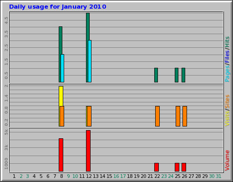
Task: Click the tallest red Volume bar for day 12
Action: 88,151
